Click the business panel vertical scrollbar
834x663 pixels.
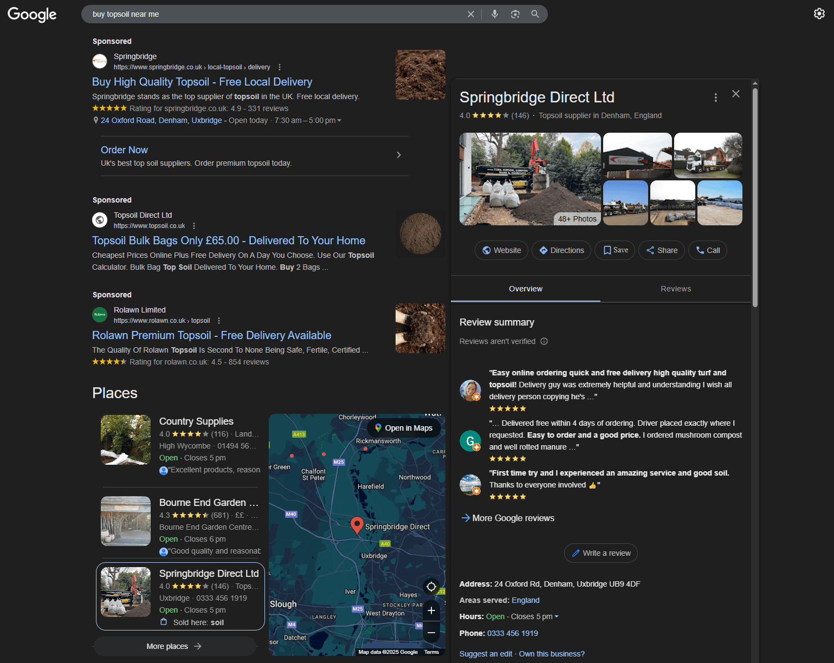point(755,198)
